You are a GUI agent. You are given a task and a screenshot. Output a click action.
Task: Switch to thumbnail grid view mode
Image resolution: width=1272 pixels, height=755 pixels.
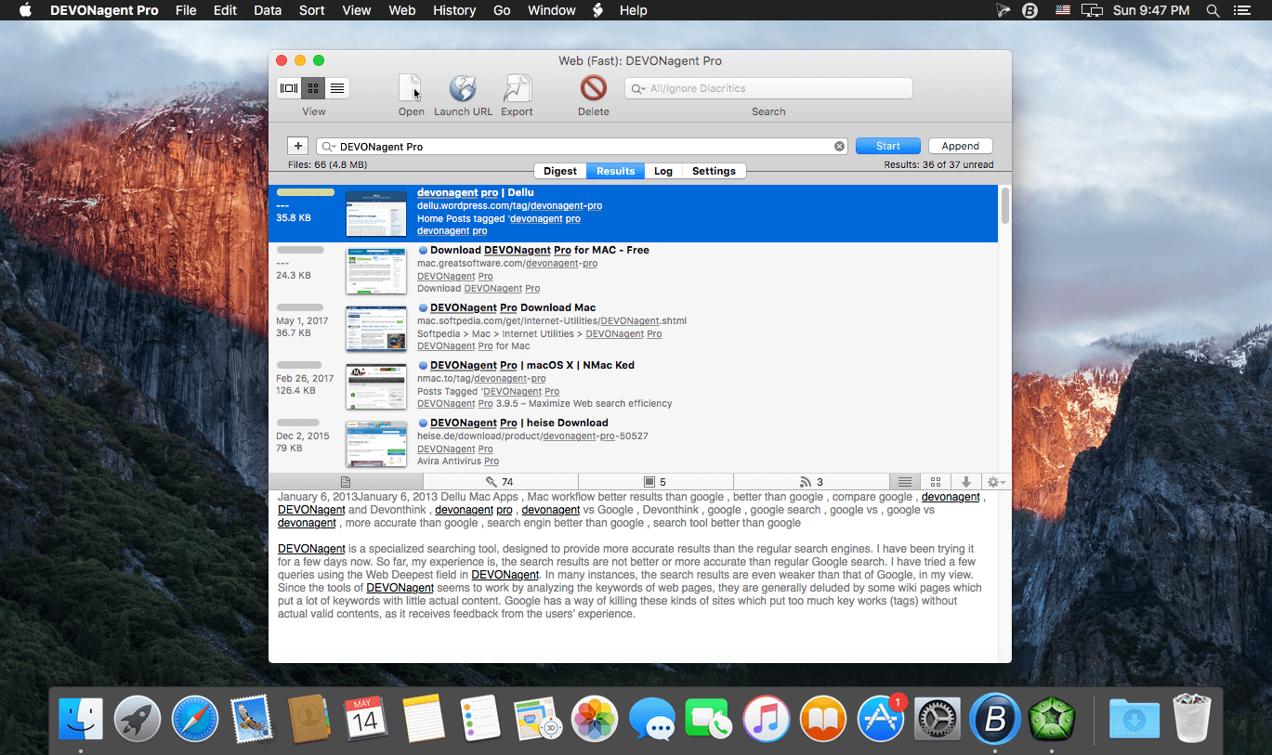[x=313, y=88]
